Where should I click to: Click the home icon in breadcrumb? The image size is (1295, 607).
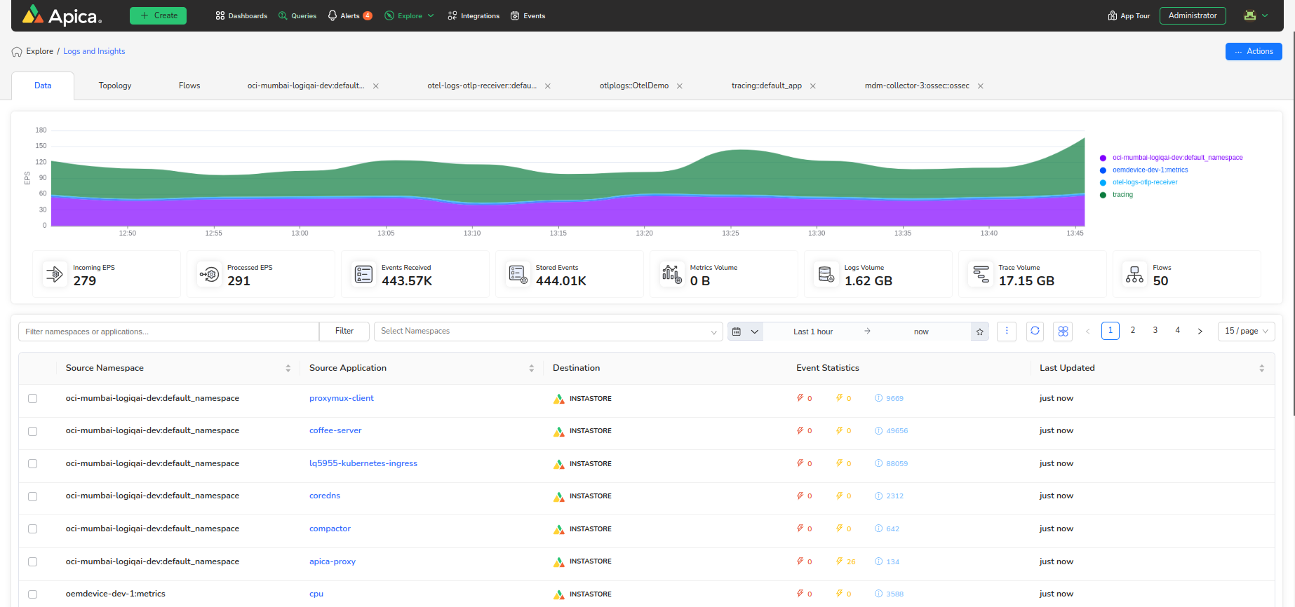pyautogui.click(x=17, y=52)
